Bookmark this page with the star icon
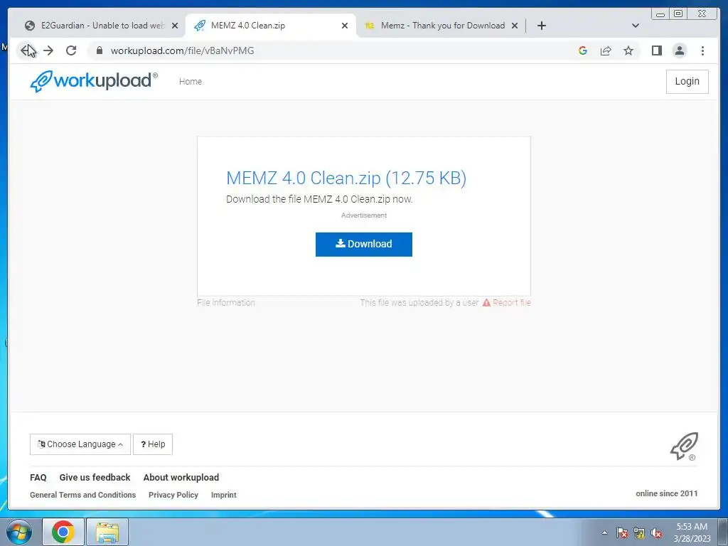 [x=628, y=50]
